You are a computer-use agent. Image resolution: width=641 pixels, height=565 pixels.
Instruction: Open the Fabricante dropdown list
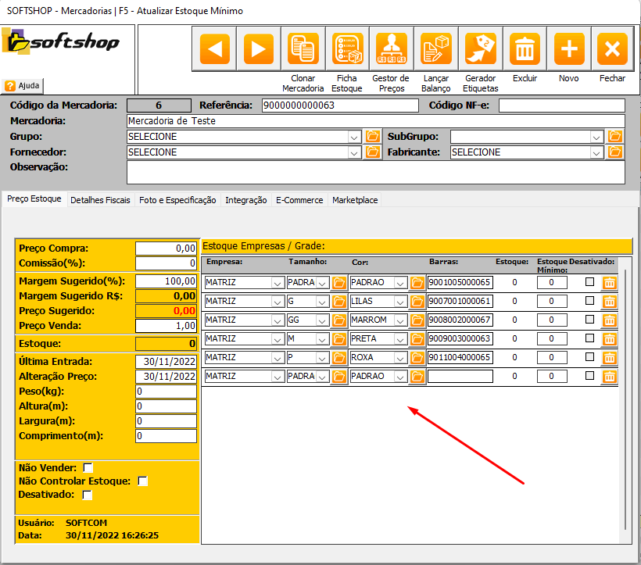click(x=597, y=152)
